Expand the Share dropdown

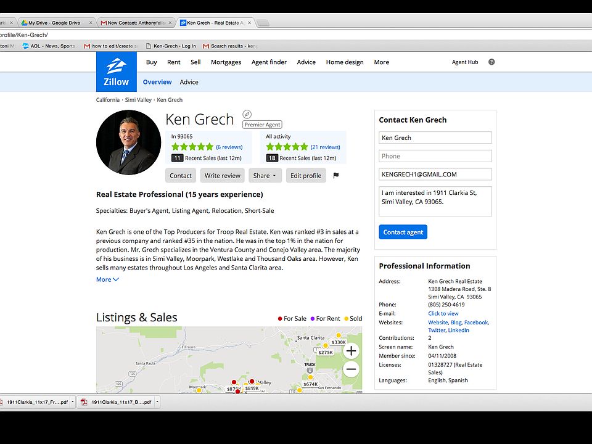click(x=265, y=176)
